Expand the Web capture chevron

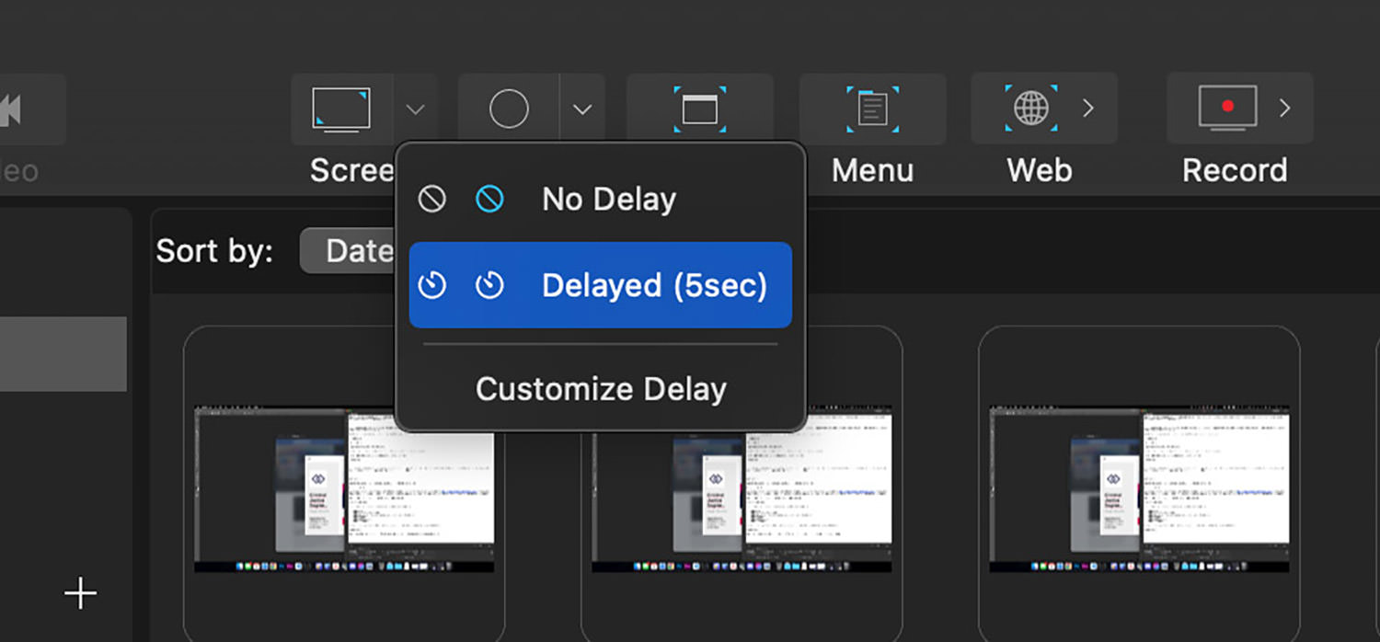1088,109
